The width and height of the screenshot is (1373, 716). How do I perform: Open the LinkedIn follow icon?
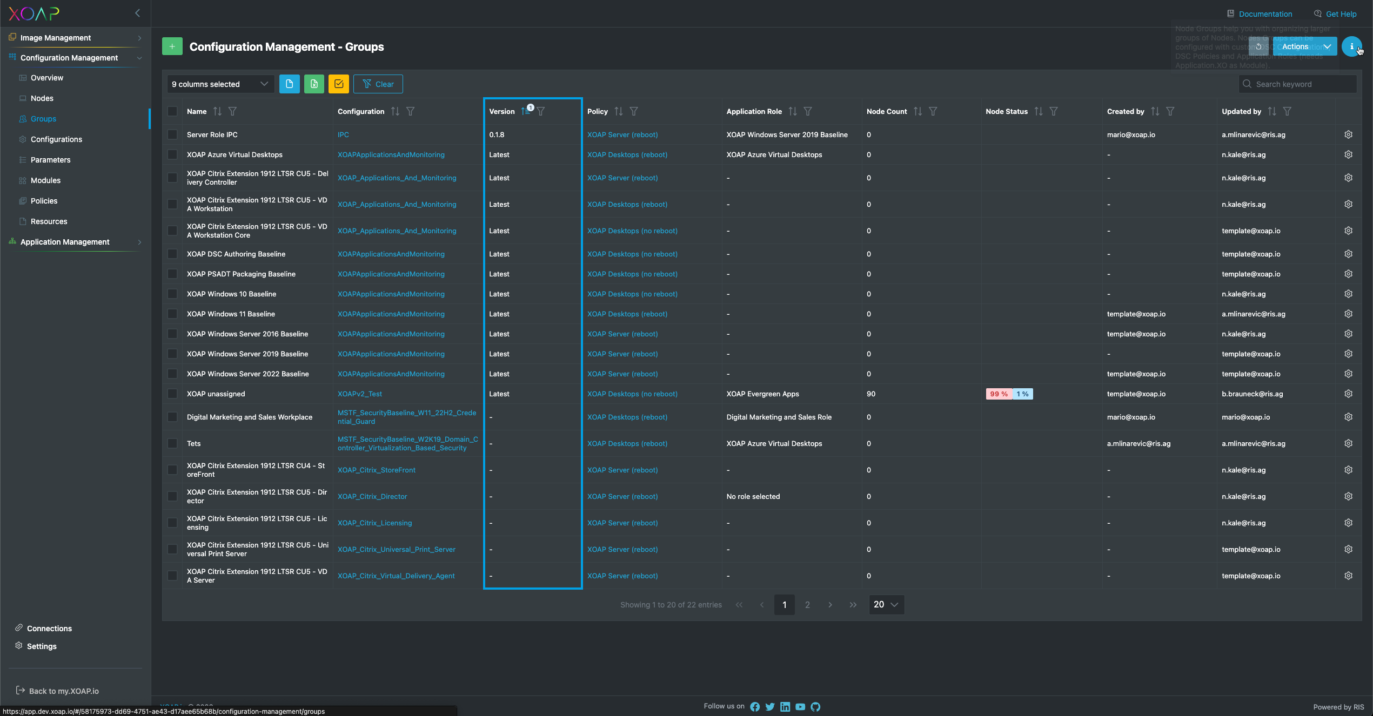[785, 707]
